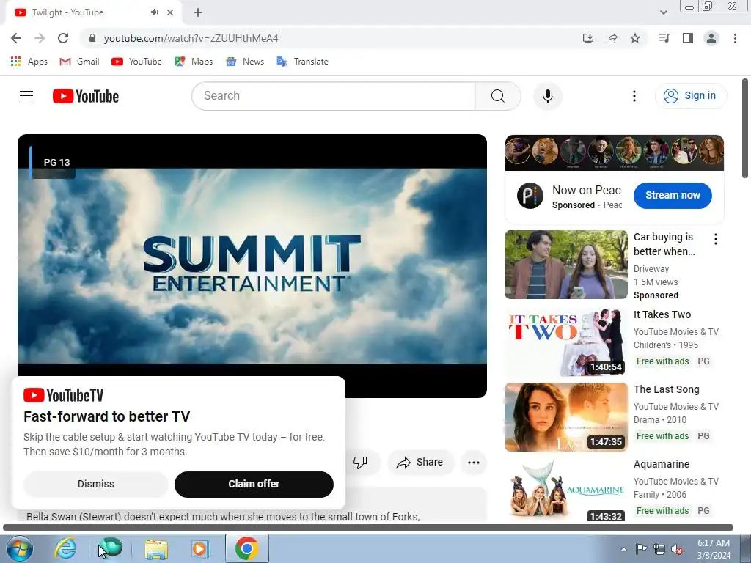Go back with browser back arrow
Viewport: 751px width, 563px height.
pyautogui.click(x=16, y=38)
